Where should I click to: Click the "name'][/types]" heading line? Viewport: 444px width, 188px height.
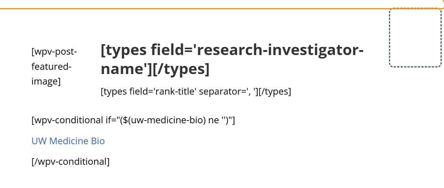click(155, 69)
